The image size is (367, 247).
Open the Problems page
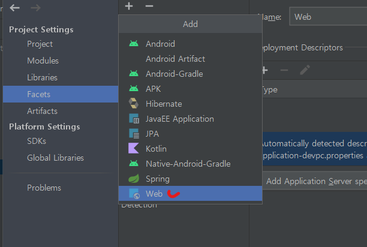61,188
